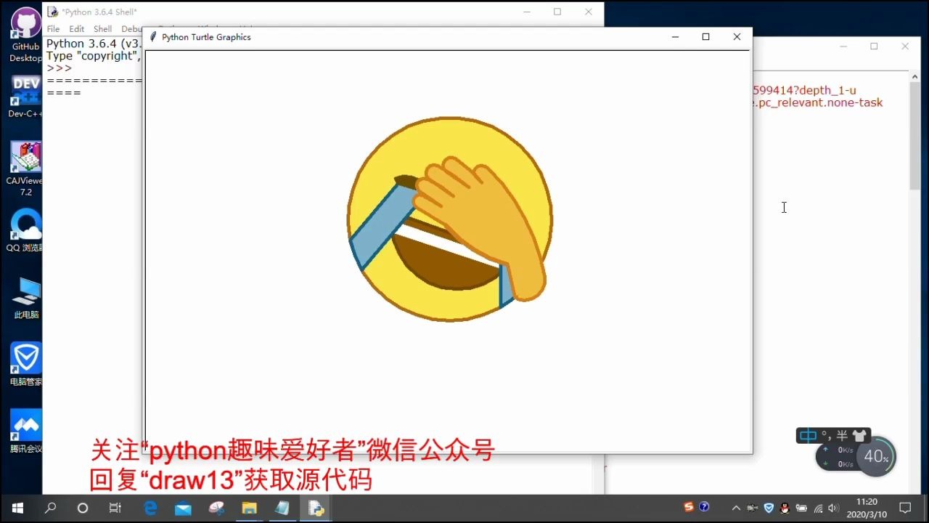Open the 电脑管家 desktop shortcut
The height and width of the screenshot is (523, 929).
point(25,365)
